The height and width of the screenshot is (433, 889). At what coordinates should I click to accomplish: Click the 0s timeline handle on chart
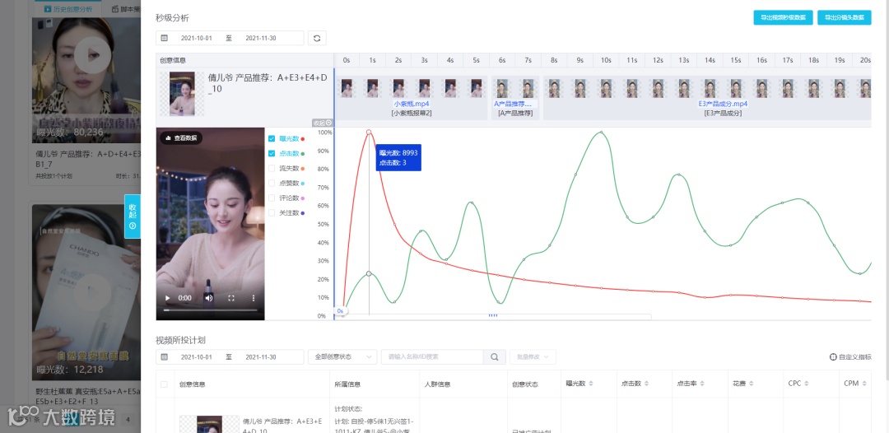click(x=340, y=310)
